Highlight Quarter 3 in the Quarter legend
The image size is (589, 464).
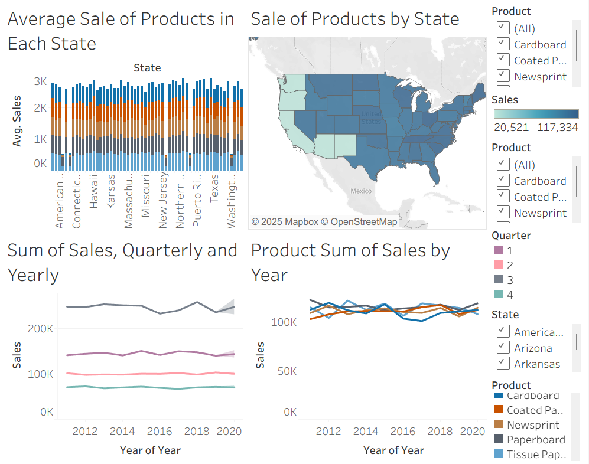[x=497, y=280]
